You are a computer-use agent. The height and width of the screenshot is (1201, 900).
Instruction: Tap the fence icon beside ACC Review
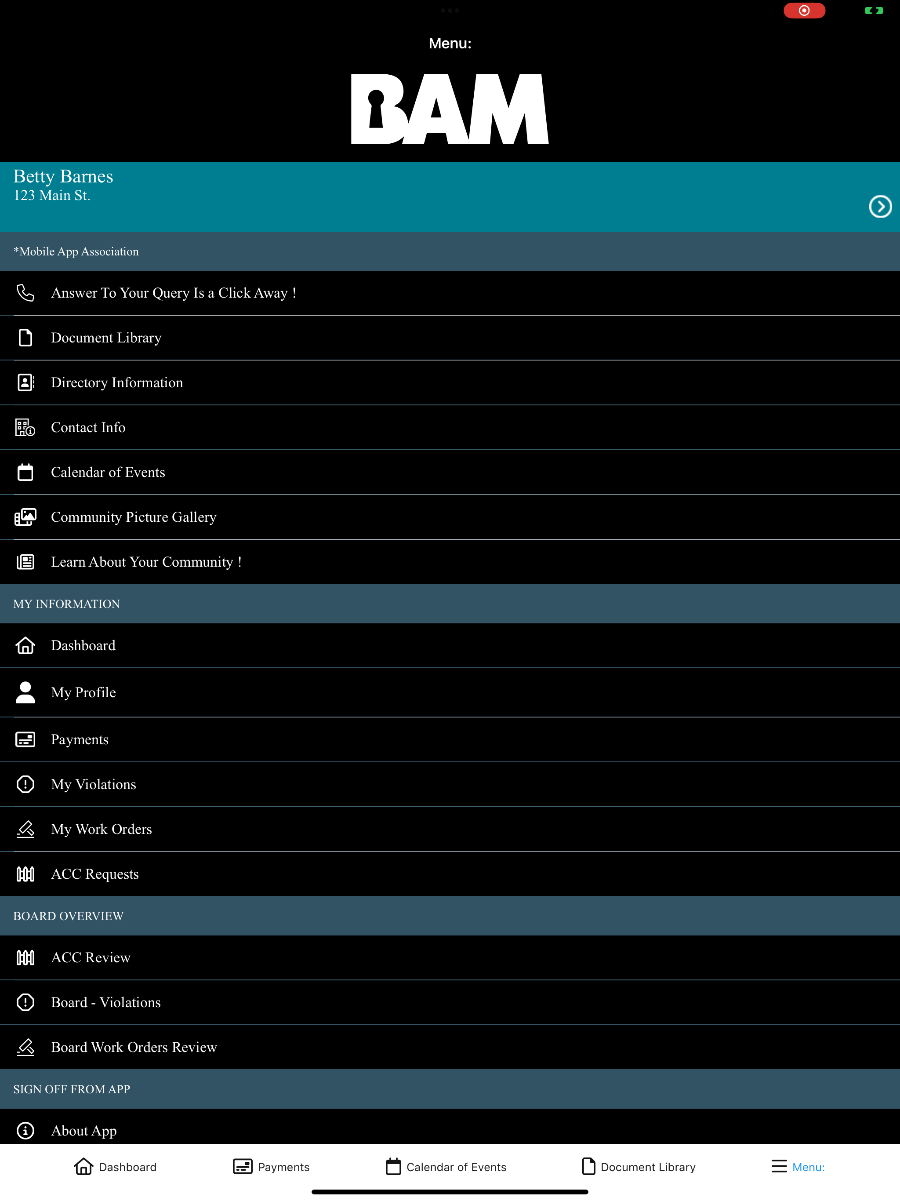click(25, 957)
